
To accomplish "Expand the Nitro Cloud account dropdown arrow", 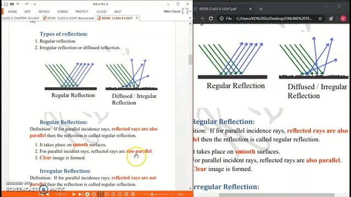I will tap(190, 11).
